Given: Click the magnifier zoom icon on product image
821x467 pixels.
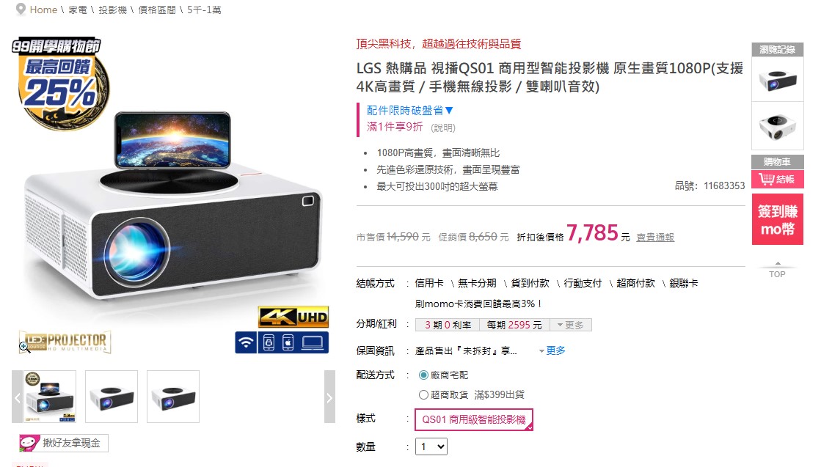Looking at the screenshot, I should point(25,348).
